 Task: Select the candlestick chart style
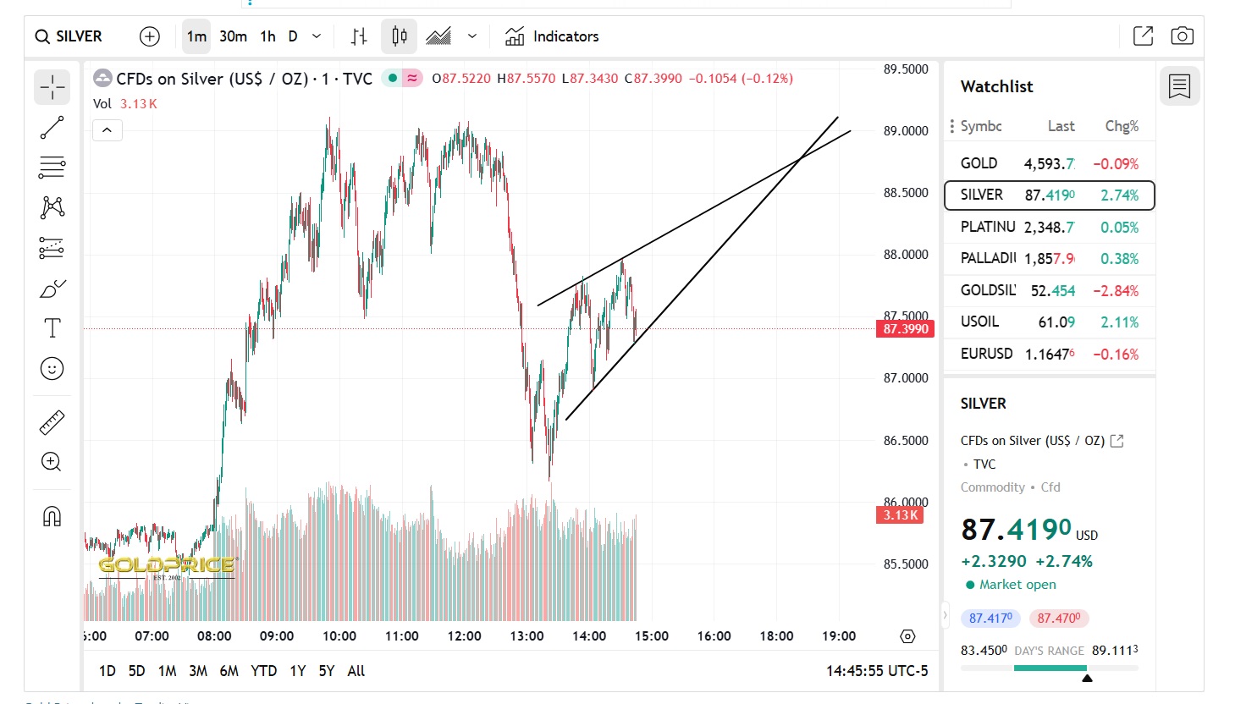coord(400,36)
